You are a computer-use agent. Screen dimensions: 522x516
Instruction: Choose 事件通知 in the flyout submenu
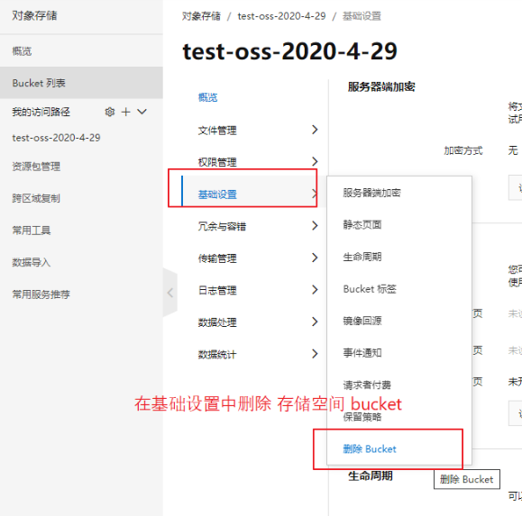362,353
